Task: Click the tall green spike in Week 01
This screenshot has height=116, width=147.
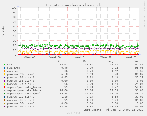Action: pyautogui.click(x=138, y=38)
